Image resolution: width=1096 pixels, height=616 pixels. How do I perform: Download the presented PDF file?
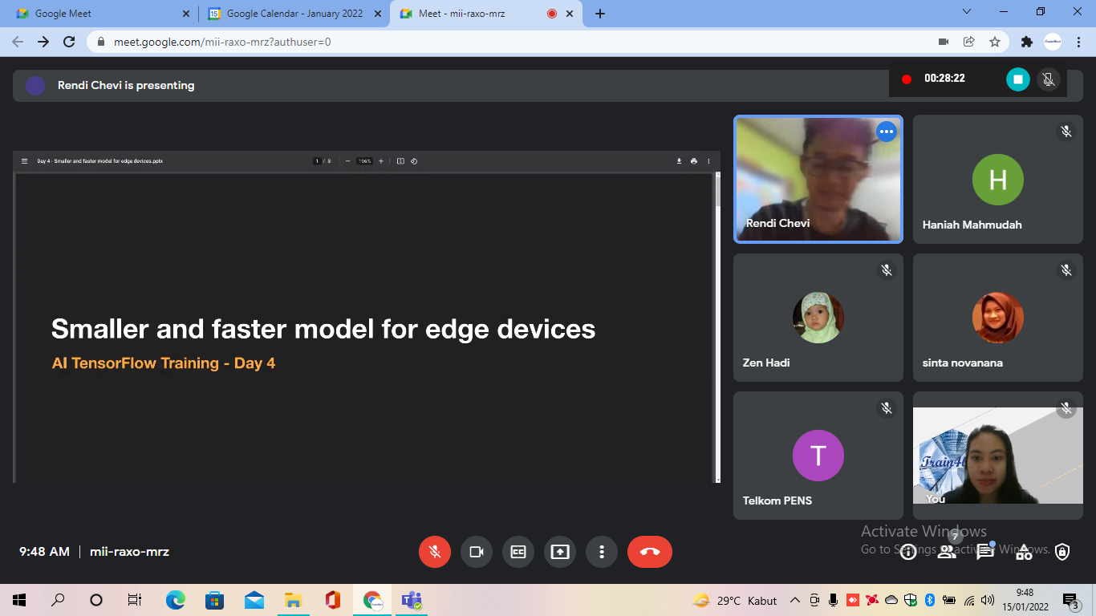click(679, 161)
